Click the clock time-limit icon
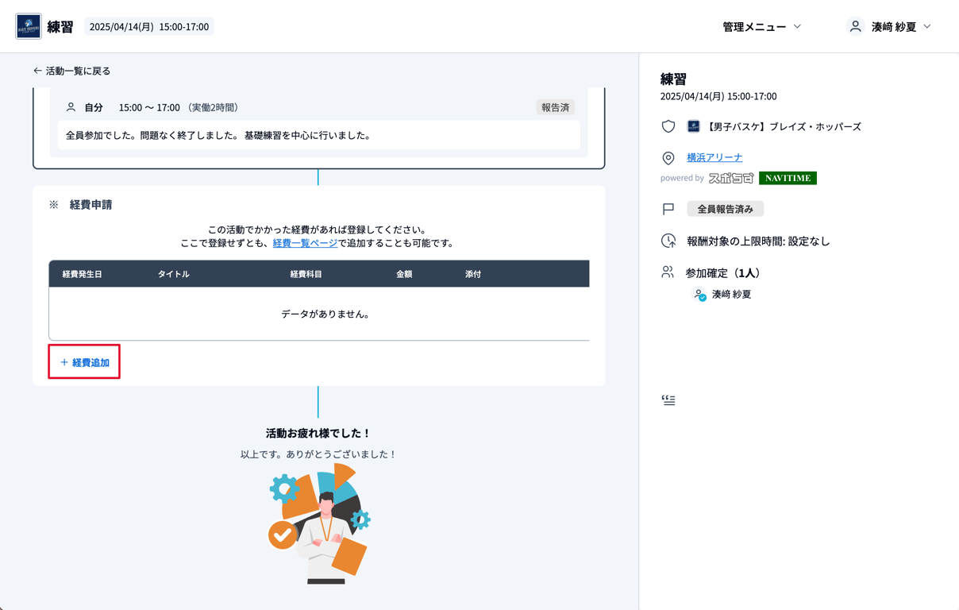959x610 pixels. point(668,241)
